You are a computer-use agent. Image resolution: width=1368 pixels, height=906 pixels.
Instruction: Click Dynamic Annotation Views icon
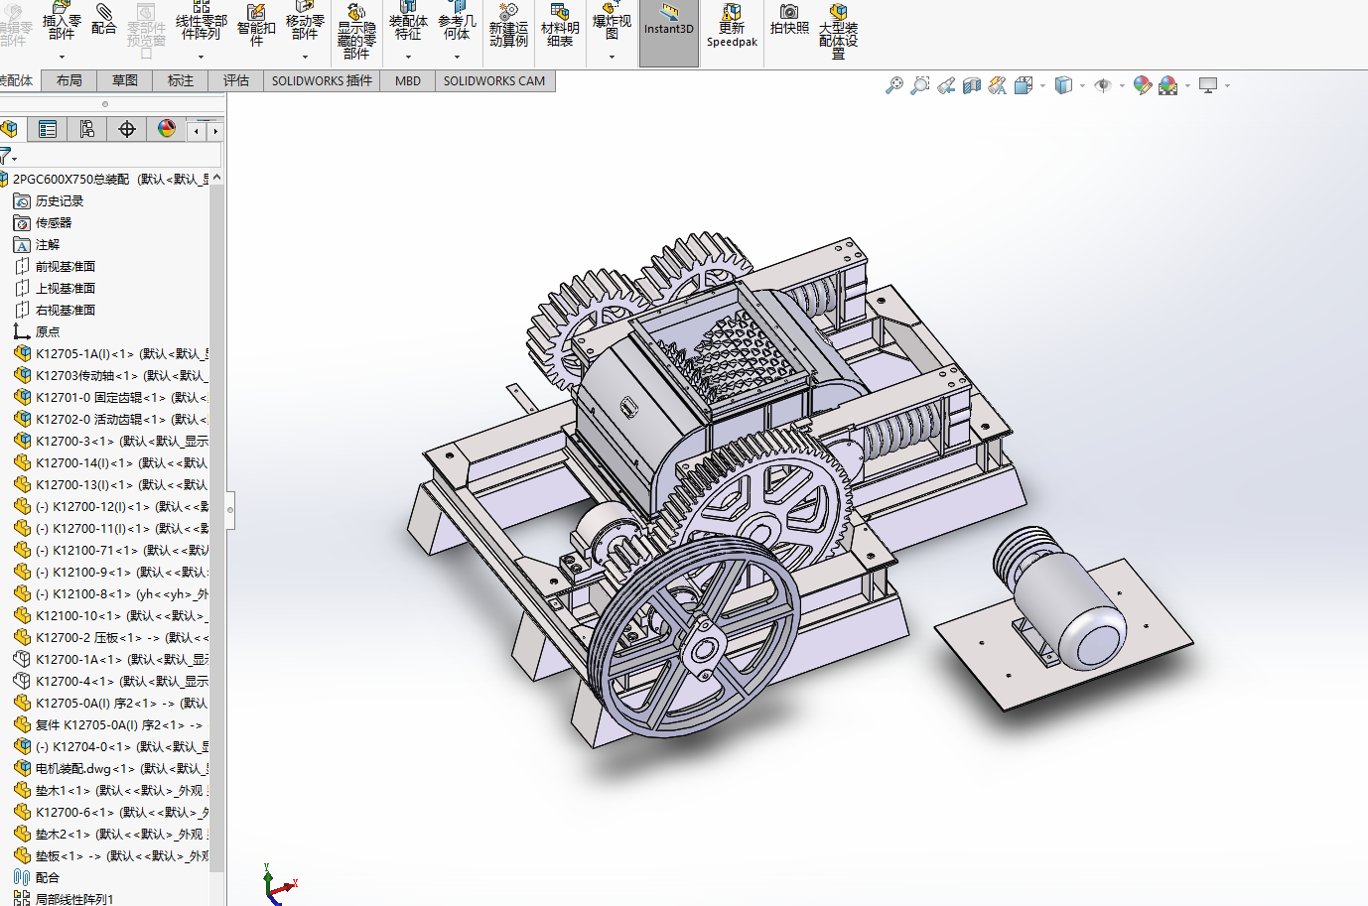pyautogui.click(x=998, y=85)
